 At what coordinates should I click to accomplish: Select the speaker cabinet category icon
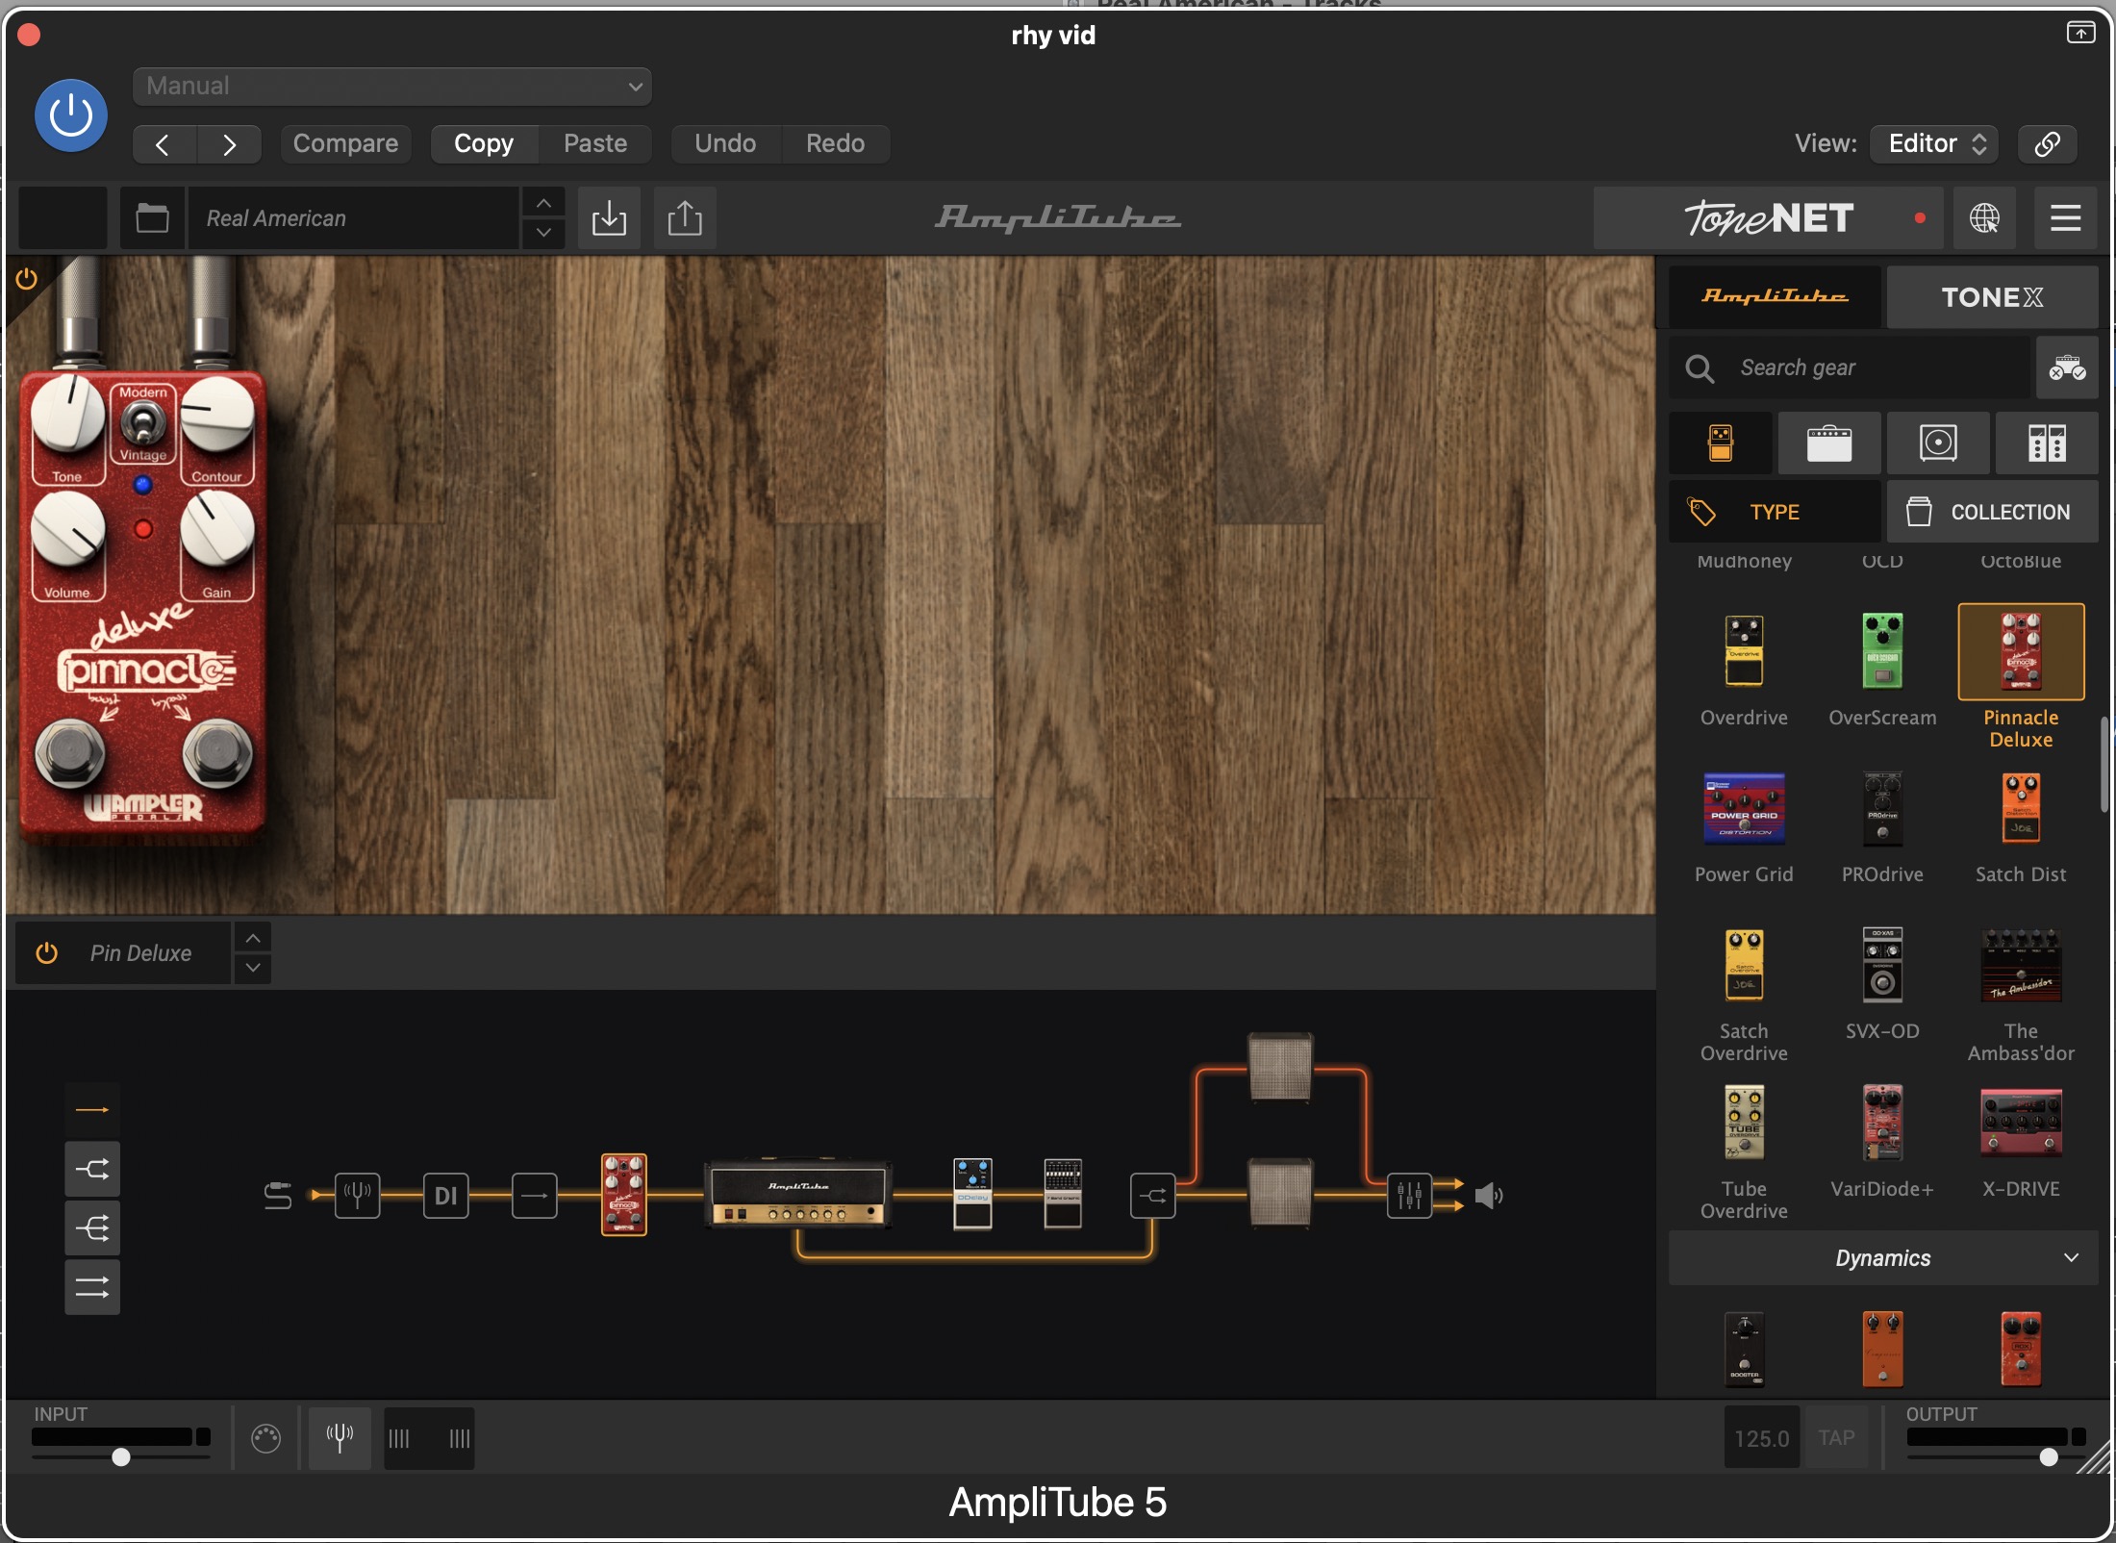(1938, 443)
